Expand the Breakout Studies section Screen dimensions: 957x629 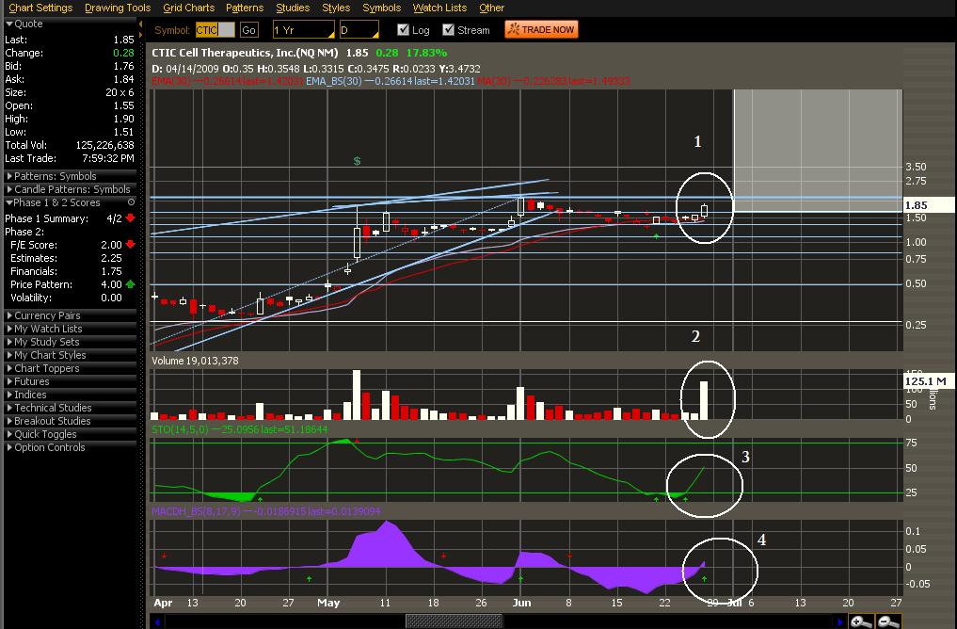click(x=71, y=421)
